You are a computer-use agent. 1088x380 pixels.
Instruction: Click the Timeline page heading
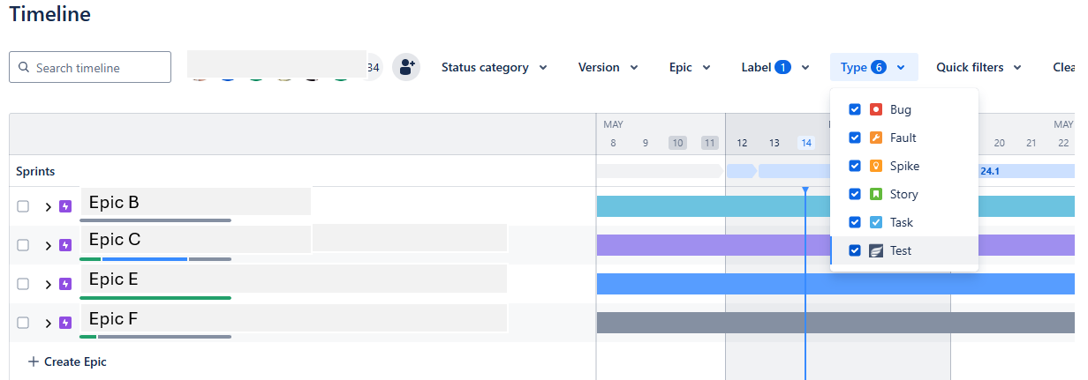(x=49, y=14)
